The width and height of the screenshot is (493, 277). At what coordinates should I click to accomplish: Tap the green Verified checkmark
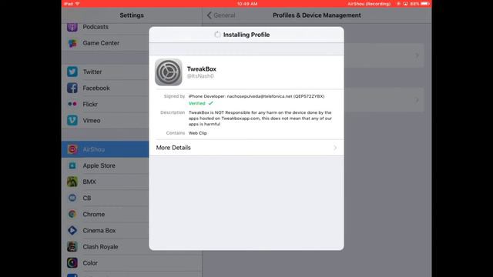(x=210, y=103)
